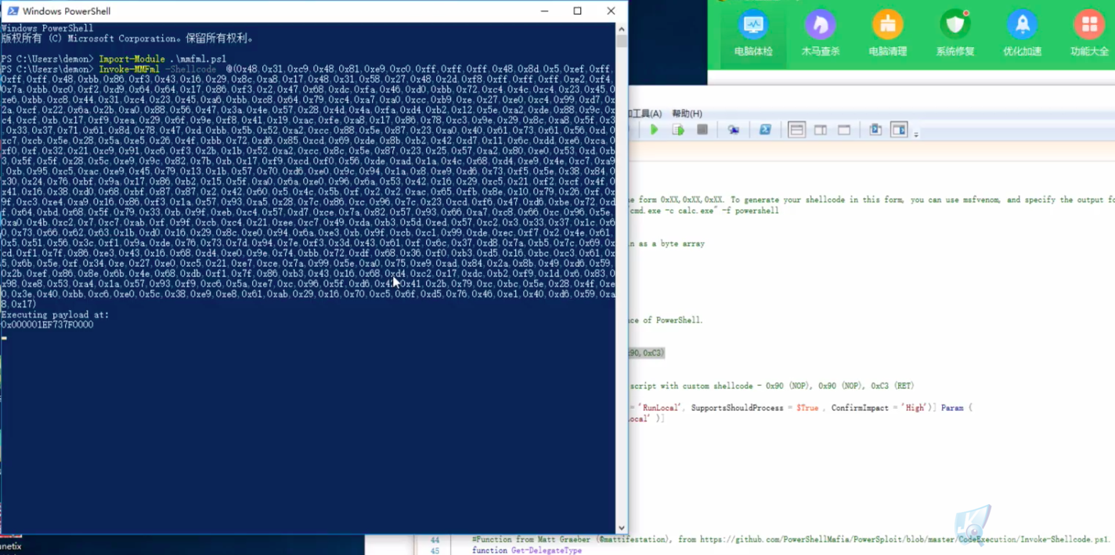Image resolution: width=1115 pixels, height=555 pixels.
Task: Open 帮助(H) menu in ISE
Action: (687, 114)
